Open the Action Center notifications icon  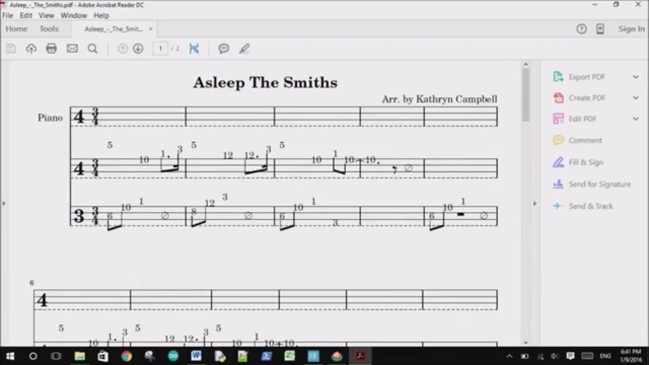pos(570,356)
